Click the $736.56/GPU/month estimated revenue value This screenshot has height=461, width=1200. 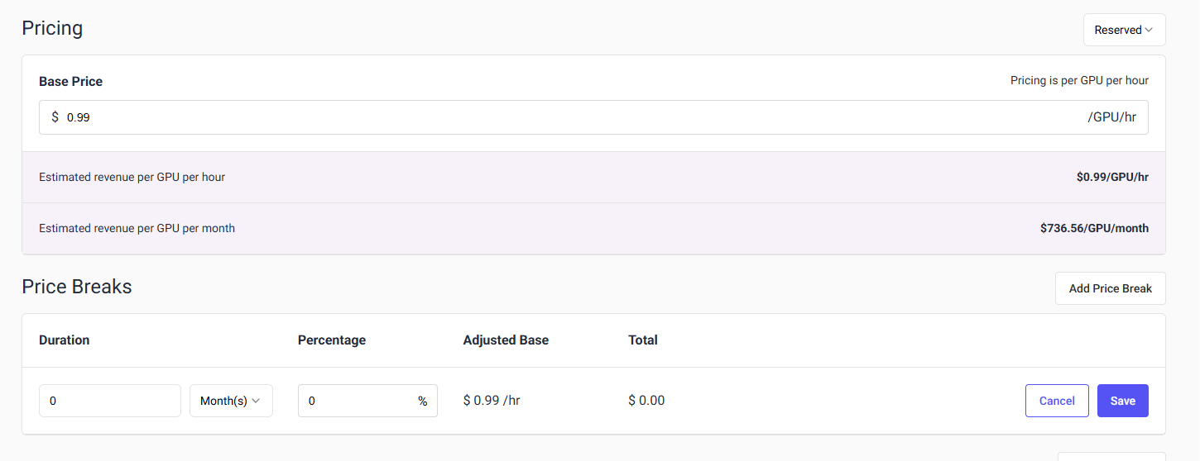tap(1094, 228)
